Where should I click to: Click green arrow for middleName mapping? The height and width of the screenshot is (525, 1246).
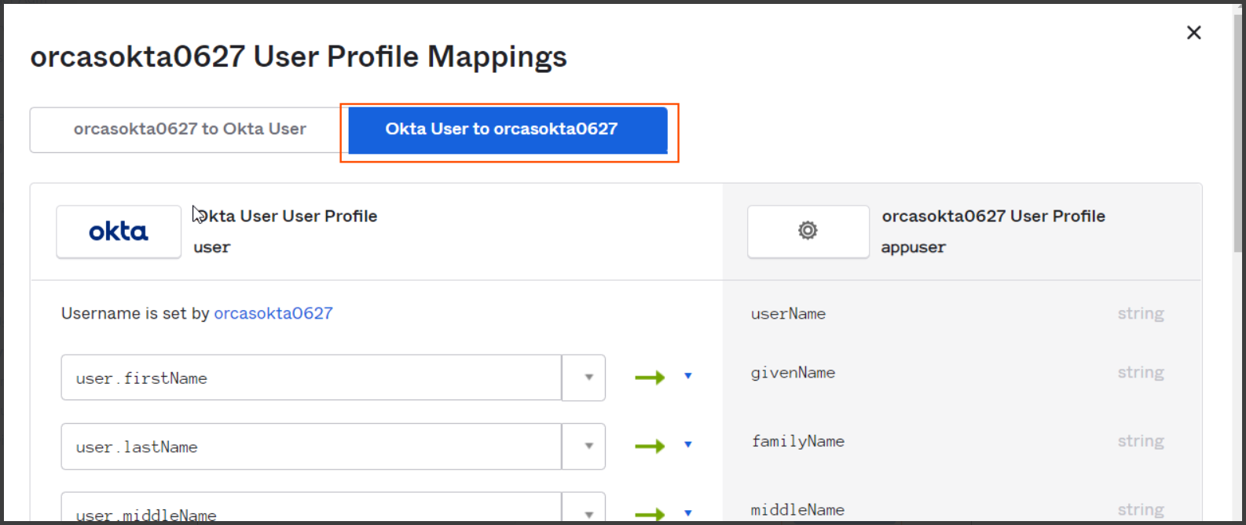(x=650, y=515)
